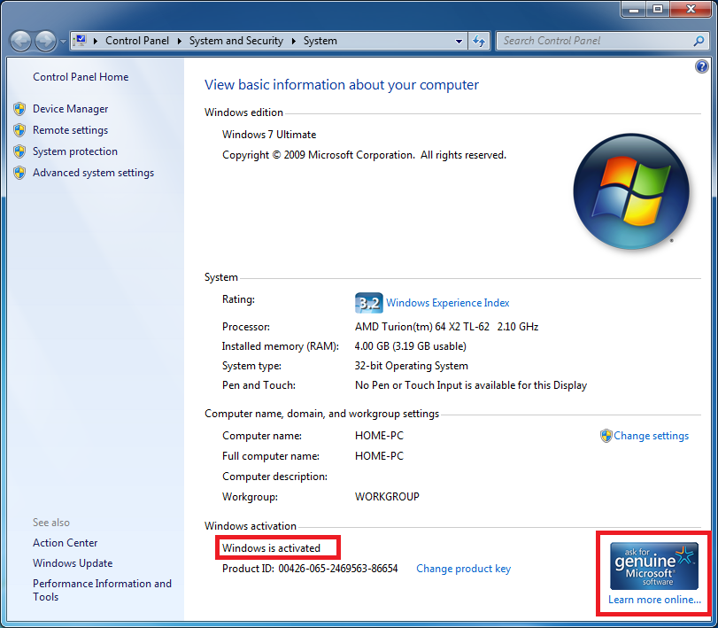Open the address bar history dropdown arrow
718x628 pixels.
tap(459, 41)
